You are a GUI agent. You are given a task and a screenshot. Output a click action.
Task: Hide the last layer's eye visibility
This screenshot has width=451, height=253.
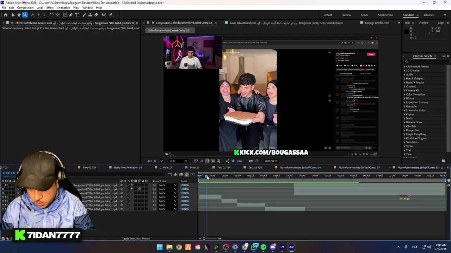3,209
